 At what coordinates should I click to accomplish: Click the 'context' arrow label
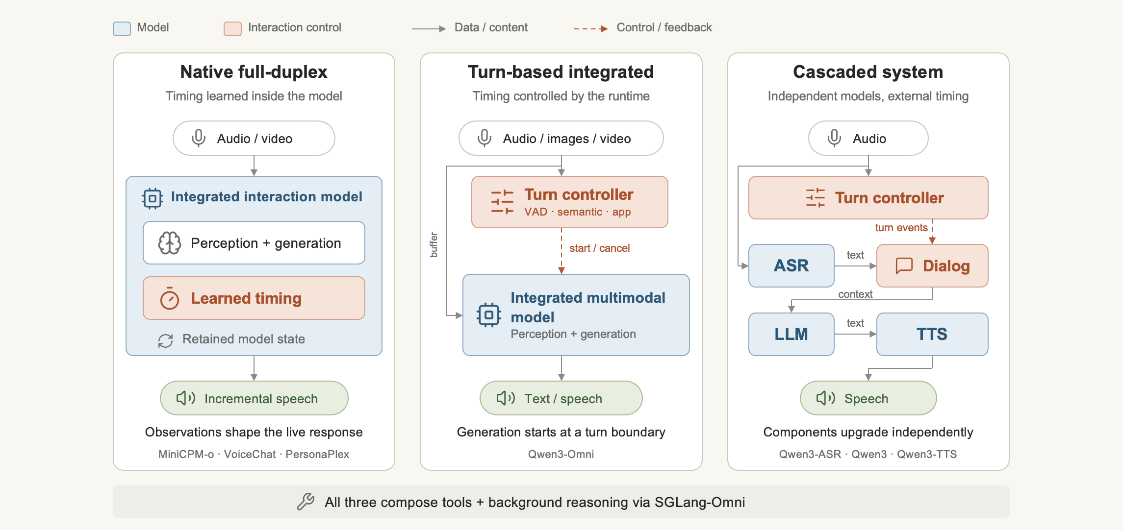tap(855, 294)
